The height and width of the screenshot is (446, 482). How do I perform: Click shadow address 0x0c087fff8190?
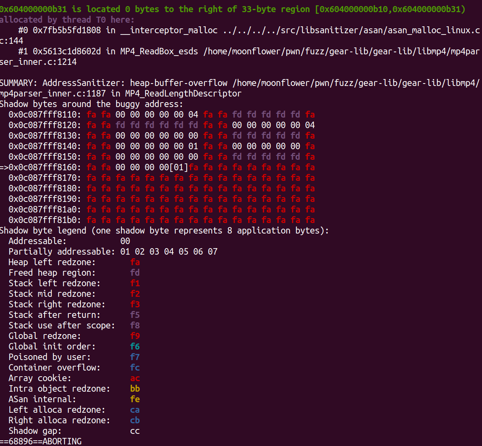coord(45,199)
